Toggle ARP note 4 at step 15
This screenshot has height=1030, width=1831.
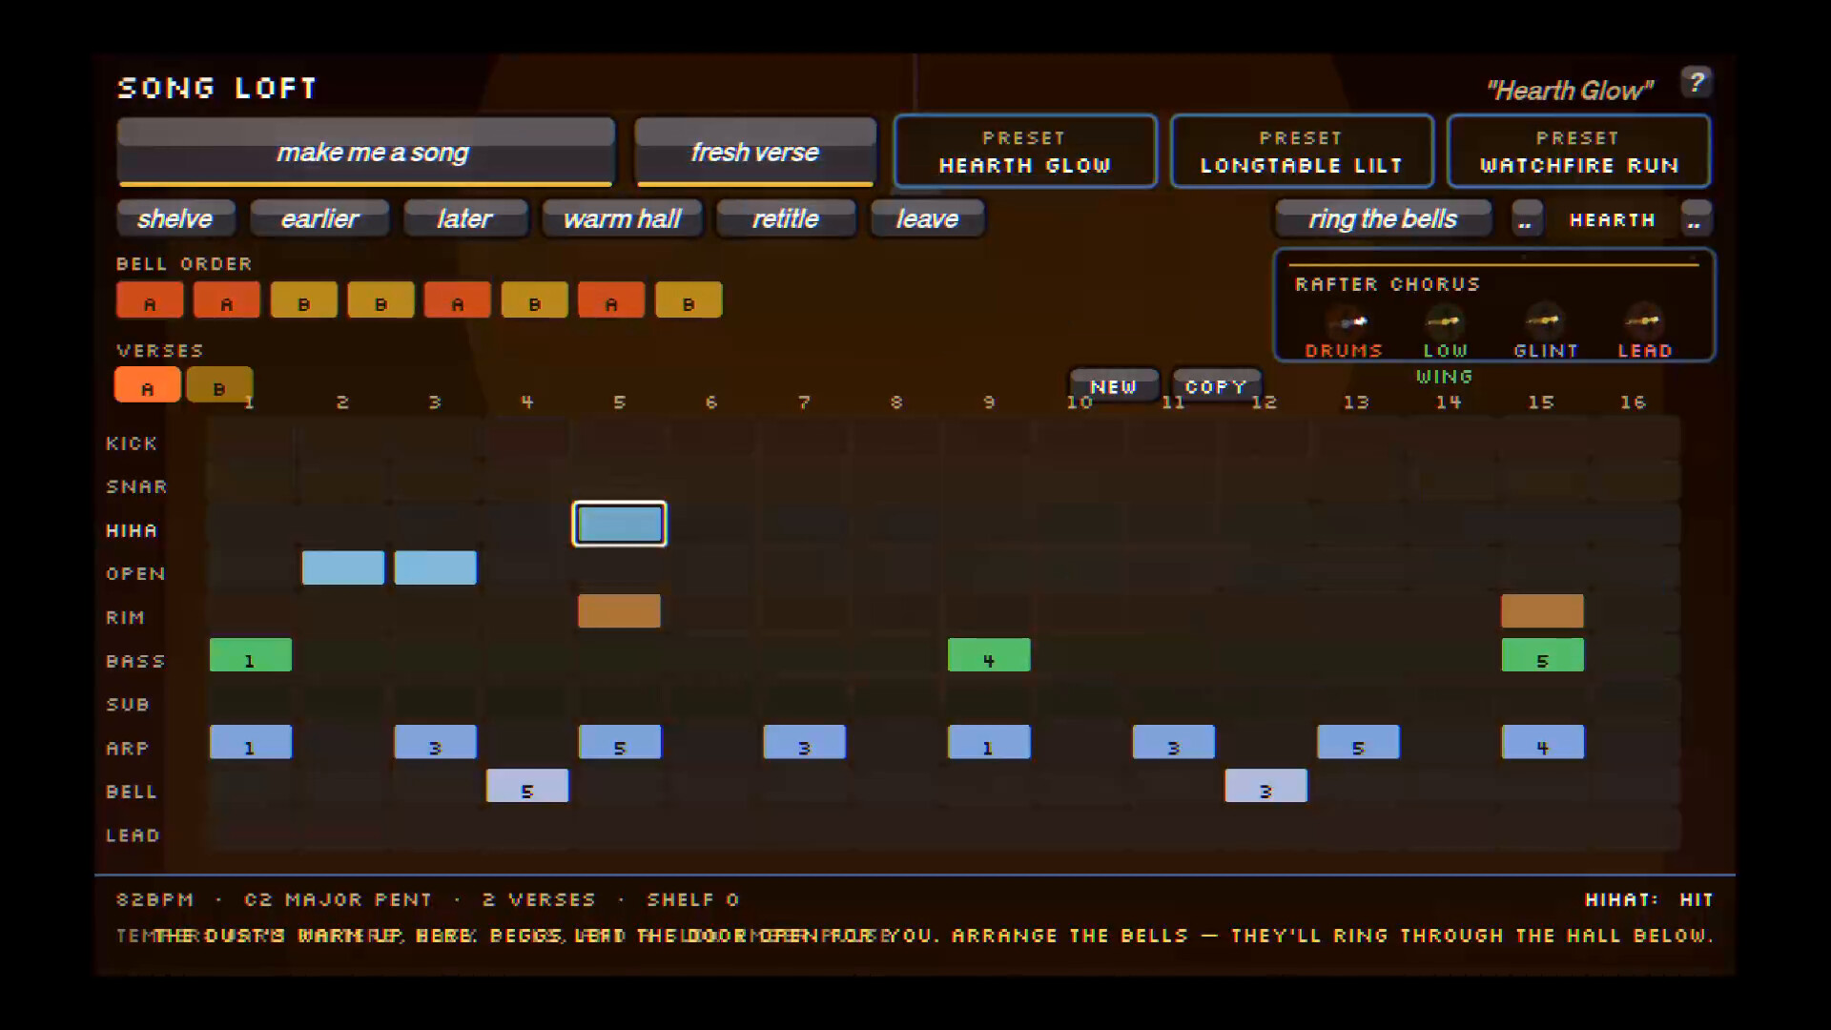pyautogui.click(x=1542, y=742)
